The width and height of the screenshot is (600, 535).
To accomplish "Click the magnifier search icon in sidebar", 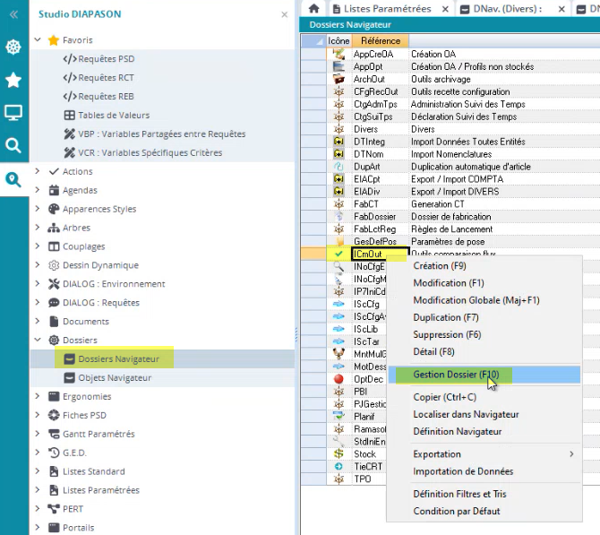I will point(13,145).
